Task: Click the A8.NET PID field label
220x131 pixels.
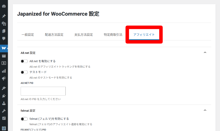Action: click(27, 83)
